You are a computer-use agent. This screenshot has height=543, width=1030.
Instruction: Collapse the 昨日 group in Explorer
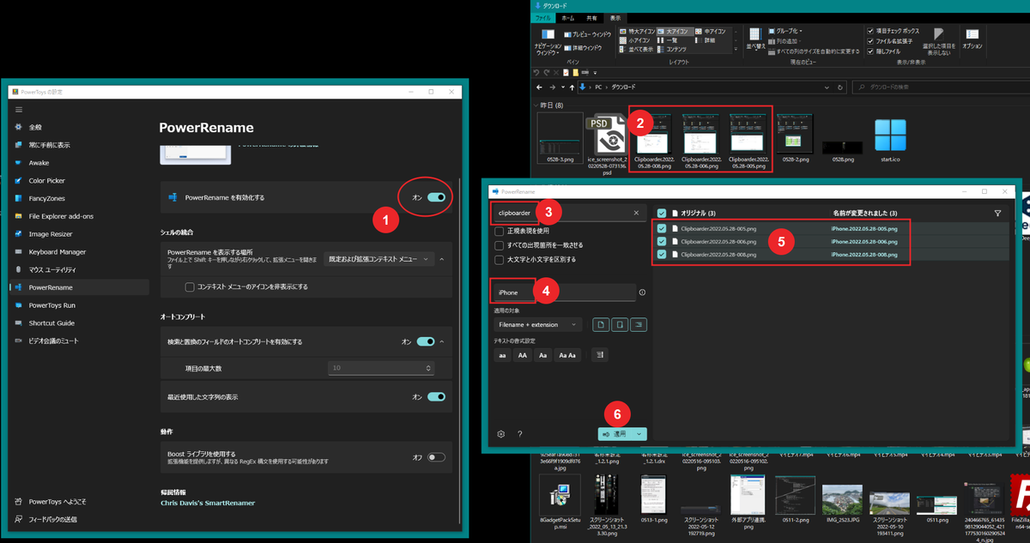point(536,105)
